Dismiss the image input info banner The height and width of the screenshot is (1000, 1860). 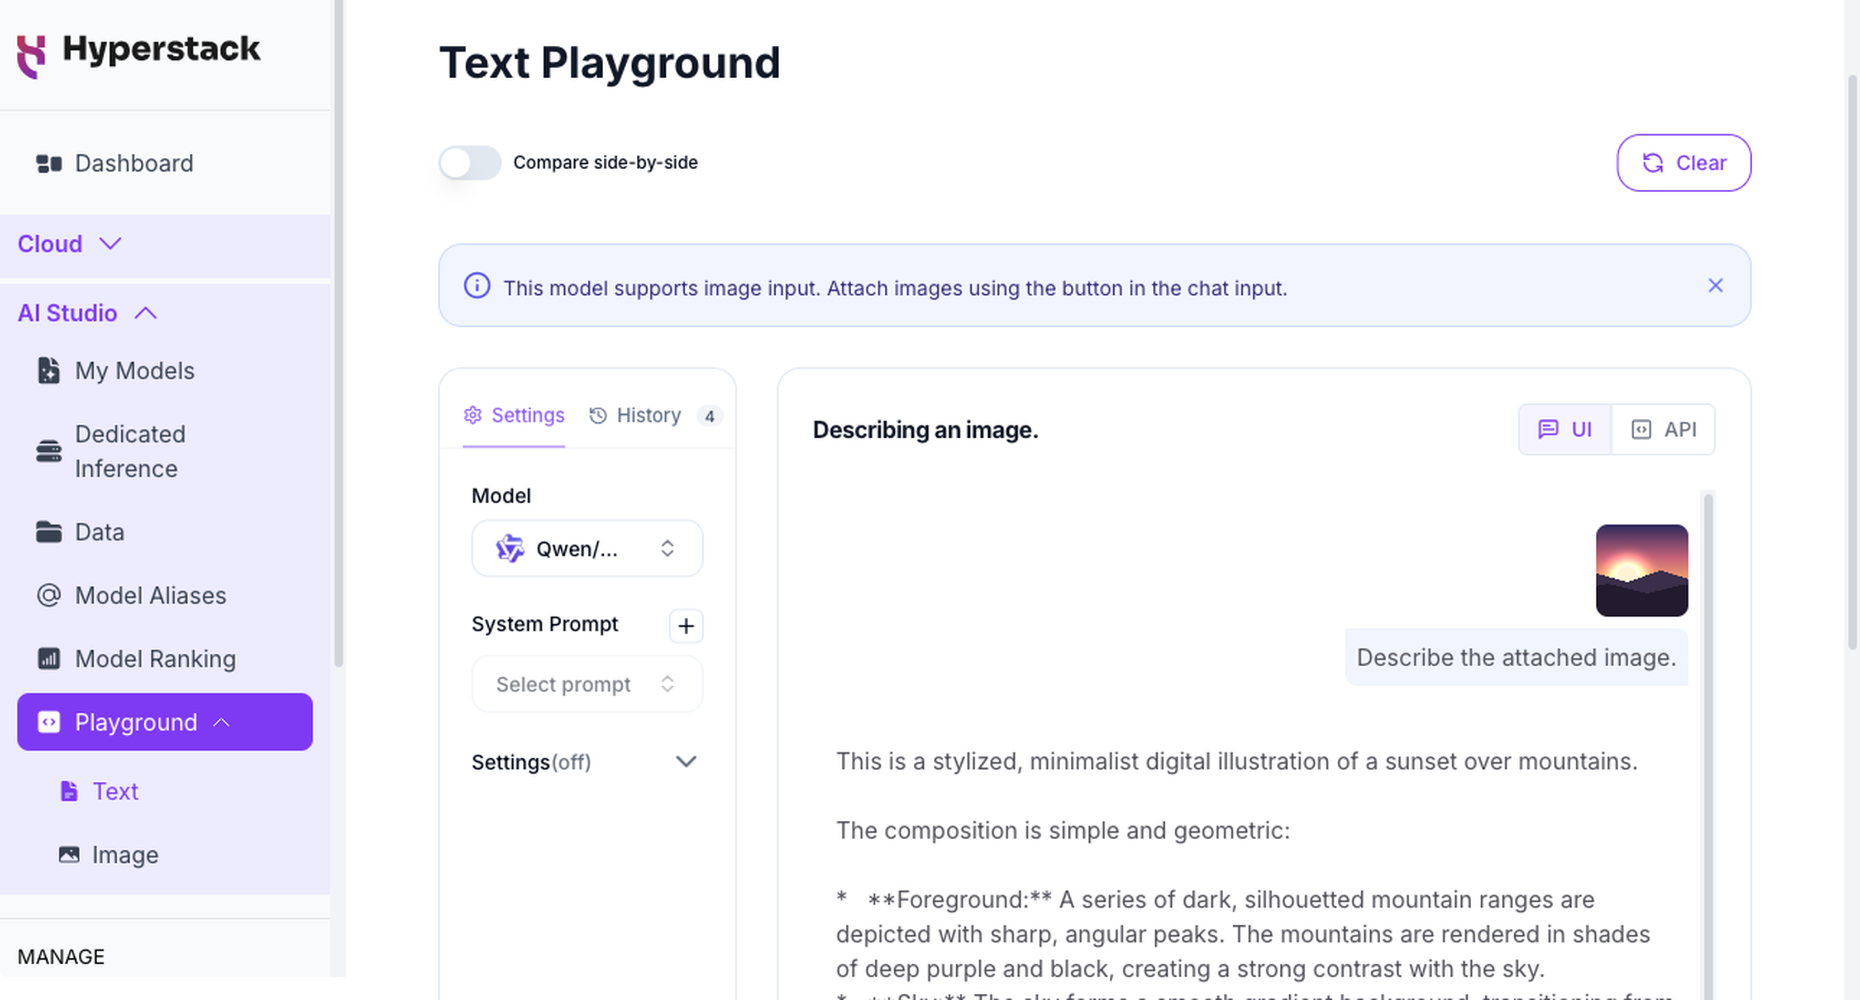click(x=1715, y=285)
